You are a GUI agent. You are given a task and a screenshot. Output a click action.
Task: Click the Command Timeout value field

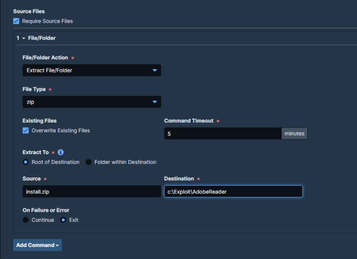223,134
